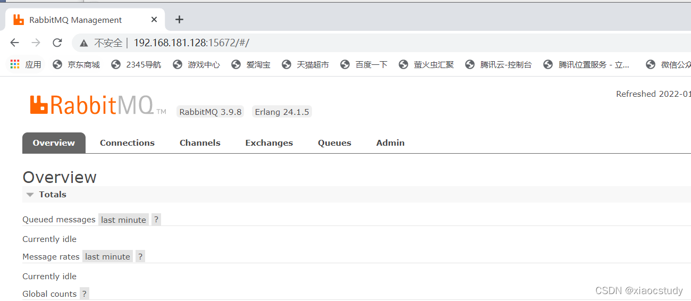Open the 爱淘宝 bookmark
This screenshot has width=691, height=301.
point(251,64)
